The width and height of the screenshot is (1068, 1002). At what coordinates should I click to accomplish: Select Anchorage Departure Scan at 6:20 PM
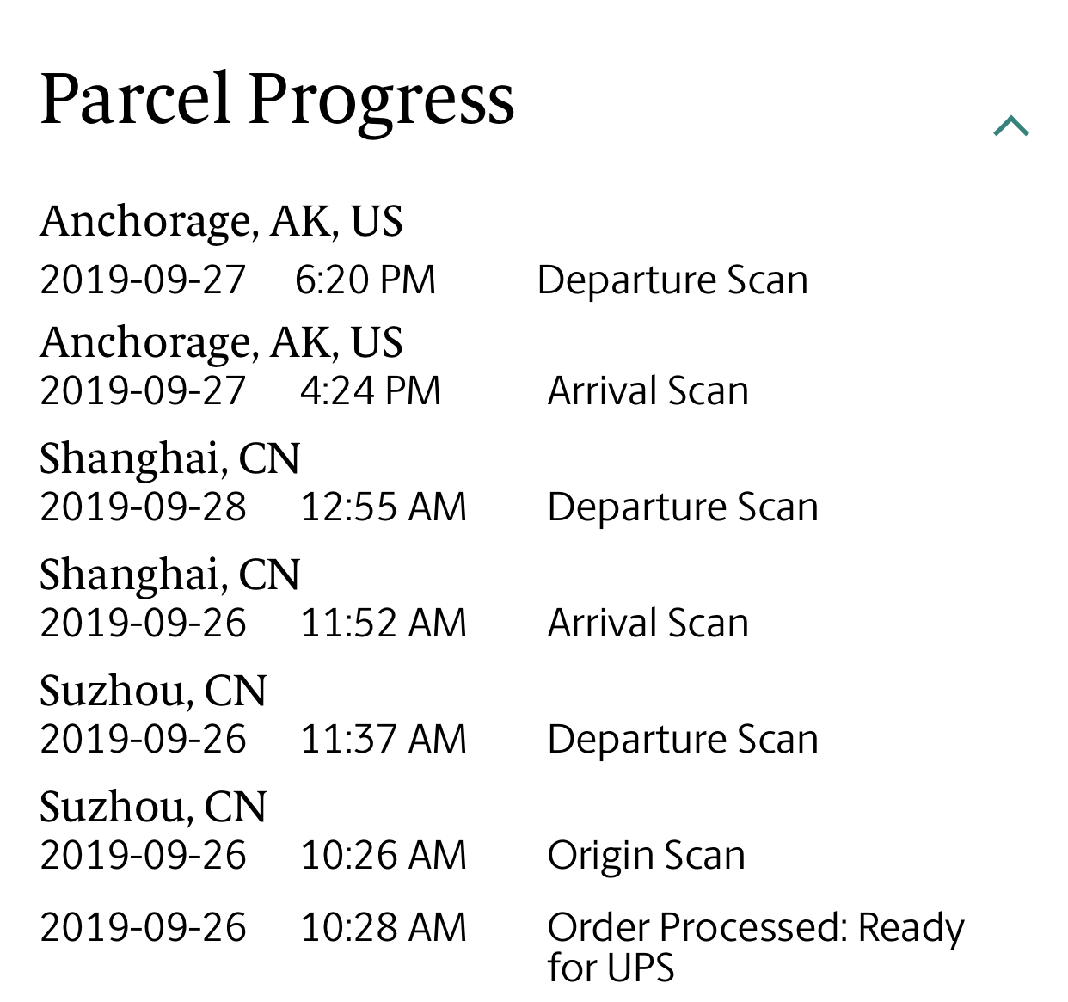pos(672,280)
